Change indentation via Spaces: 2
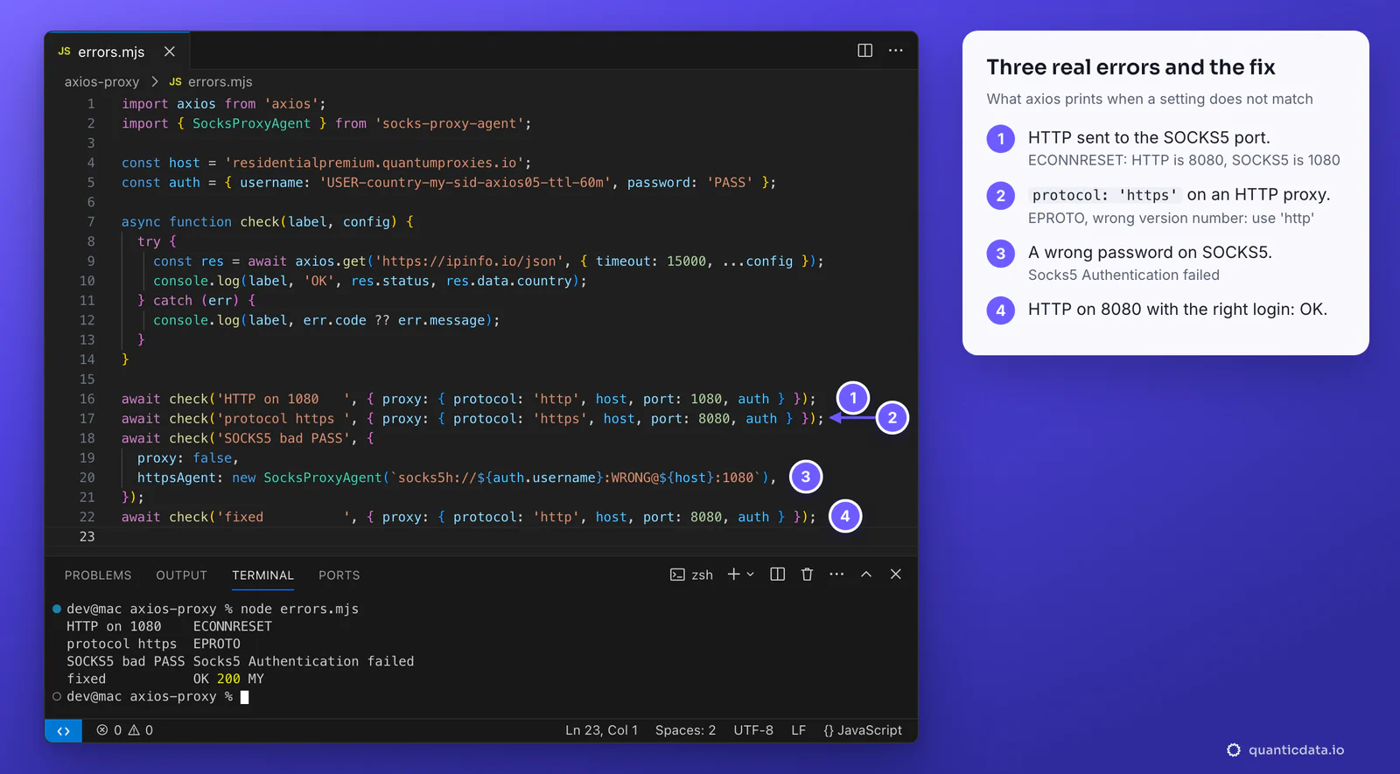This screenshot has height=774, width=1400. pyautogui.click(x=685, y=730)
